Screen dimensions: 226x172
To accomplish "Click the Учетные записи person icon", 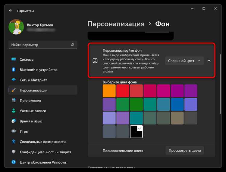I will point(14,111).
